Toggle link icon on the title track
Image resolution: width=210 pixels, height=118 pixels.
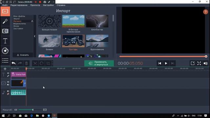click(8, 76)
